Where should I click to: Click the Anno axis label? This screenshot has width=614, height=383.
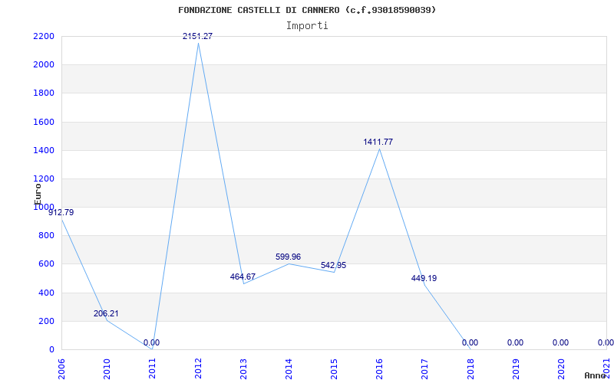(596, 375)
